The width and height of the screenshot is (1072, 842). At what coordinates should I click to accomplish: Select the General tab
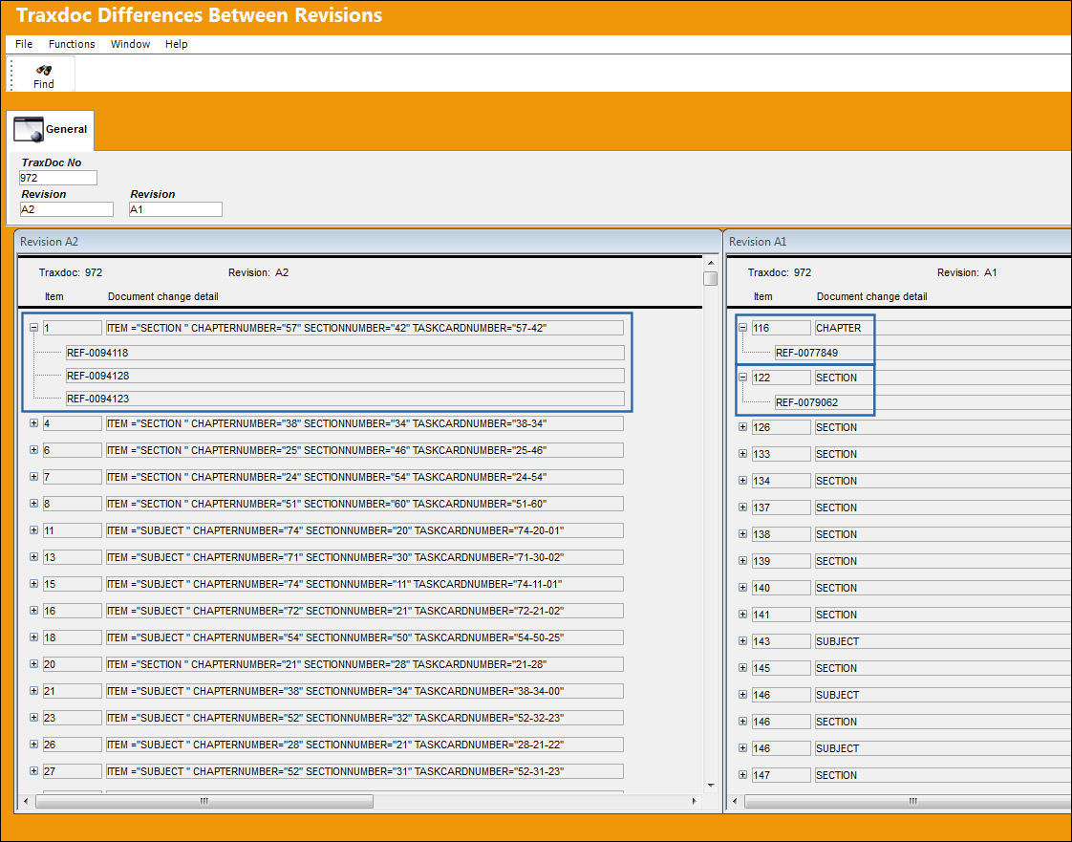click(52, 129)
